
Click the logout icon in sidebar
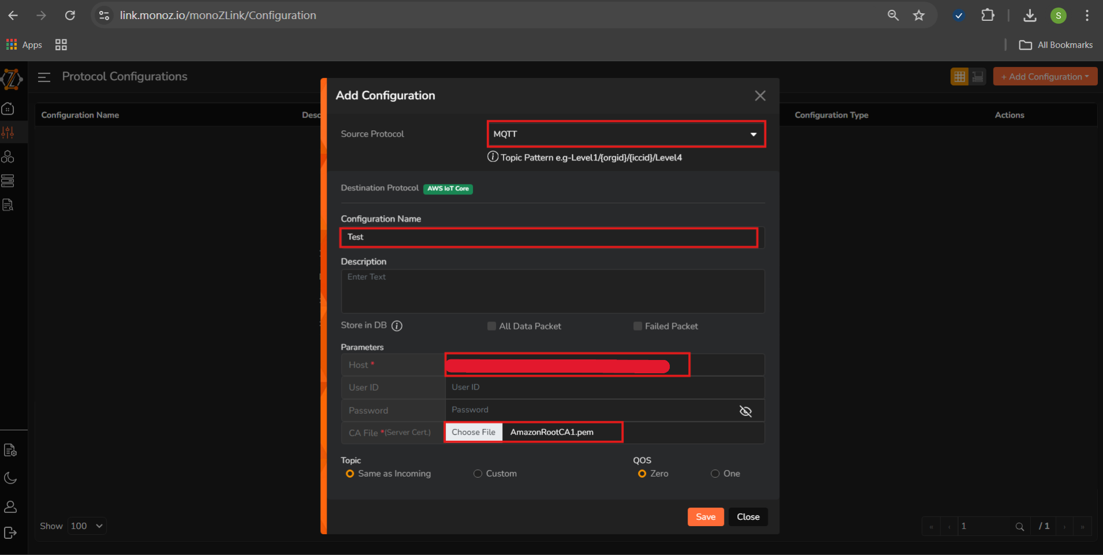(10, 532)
